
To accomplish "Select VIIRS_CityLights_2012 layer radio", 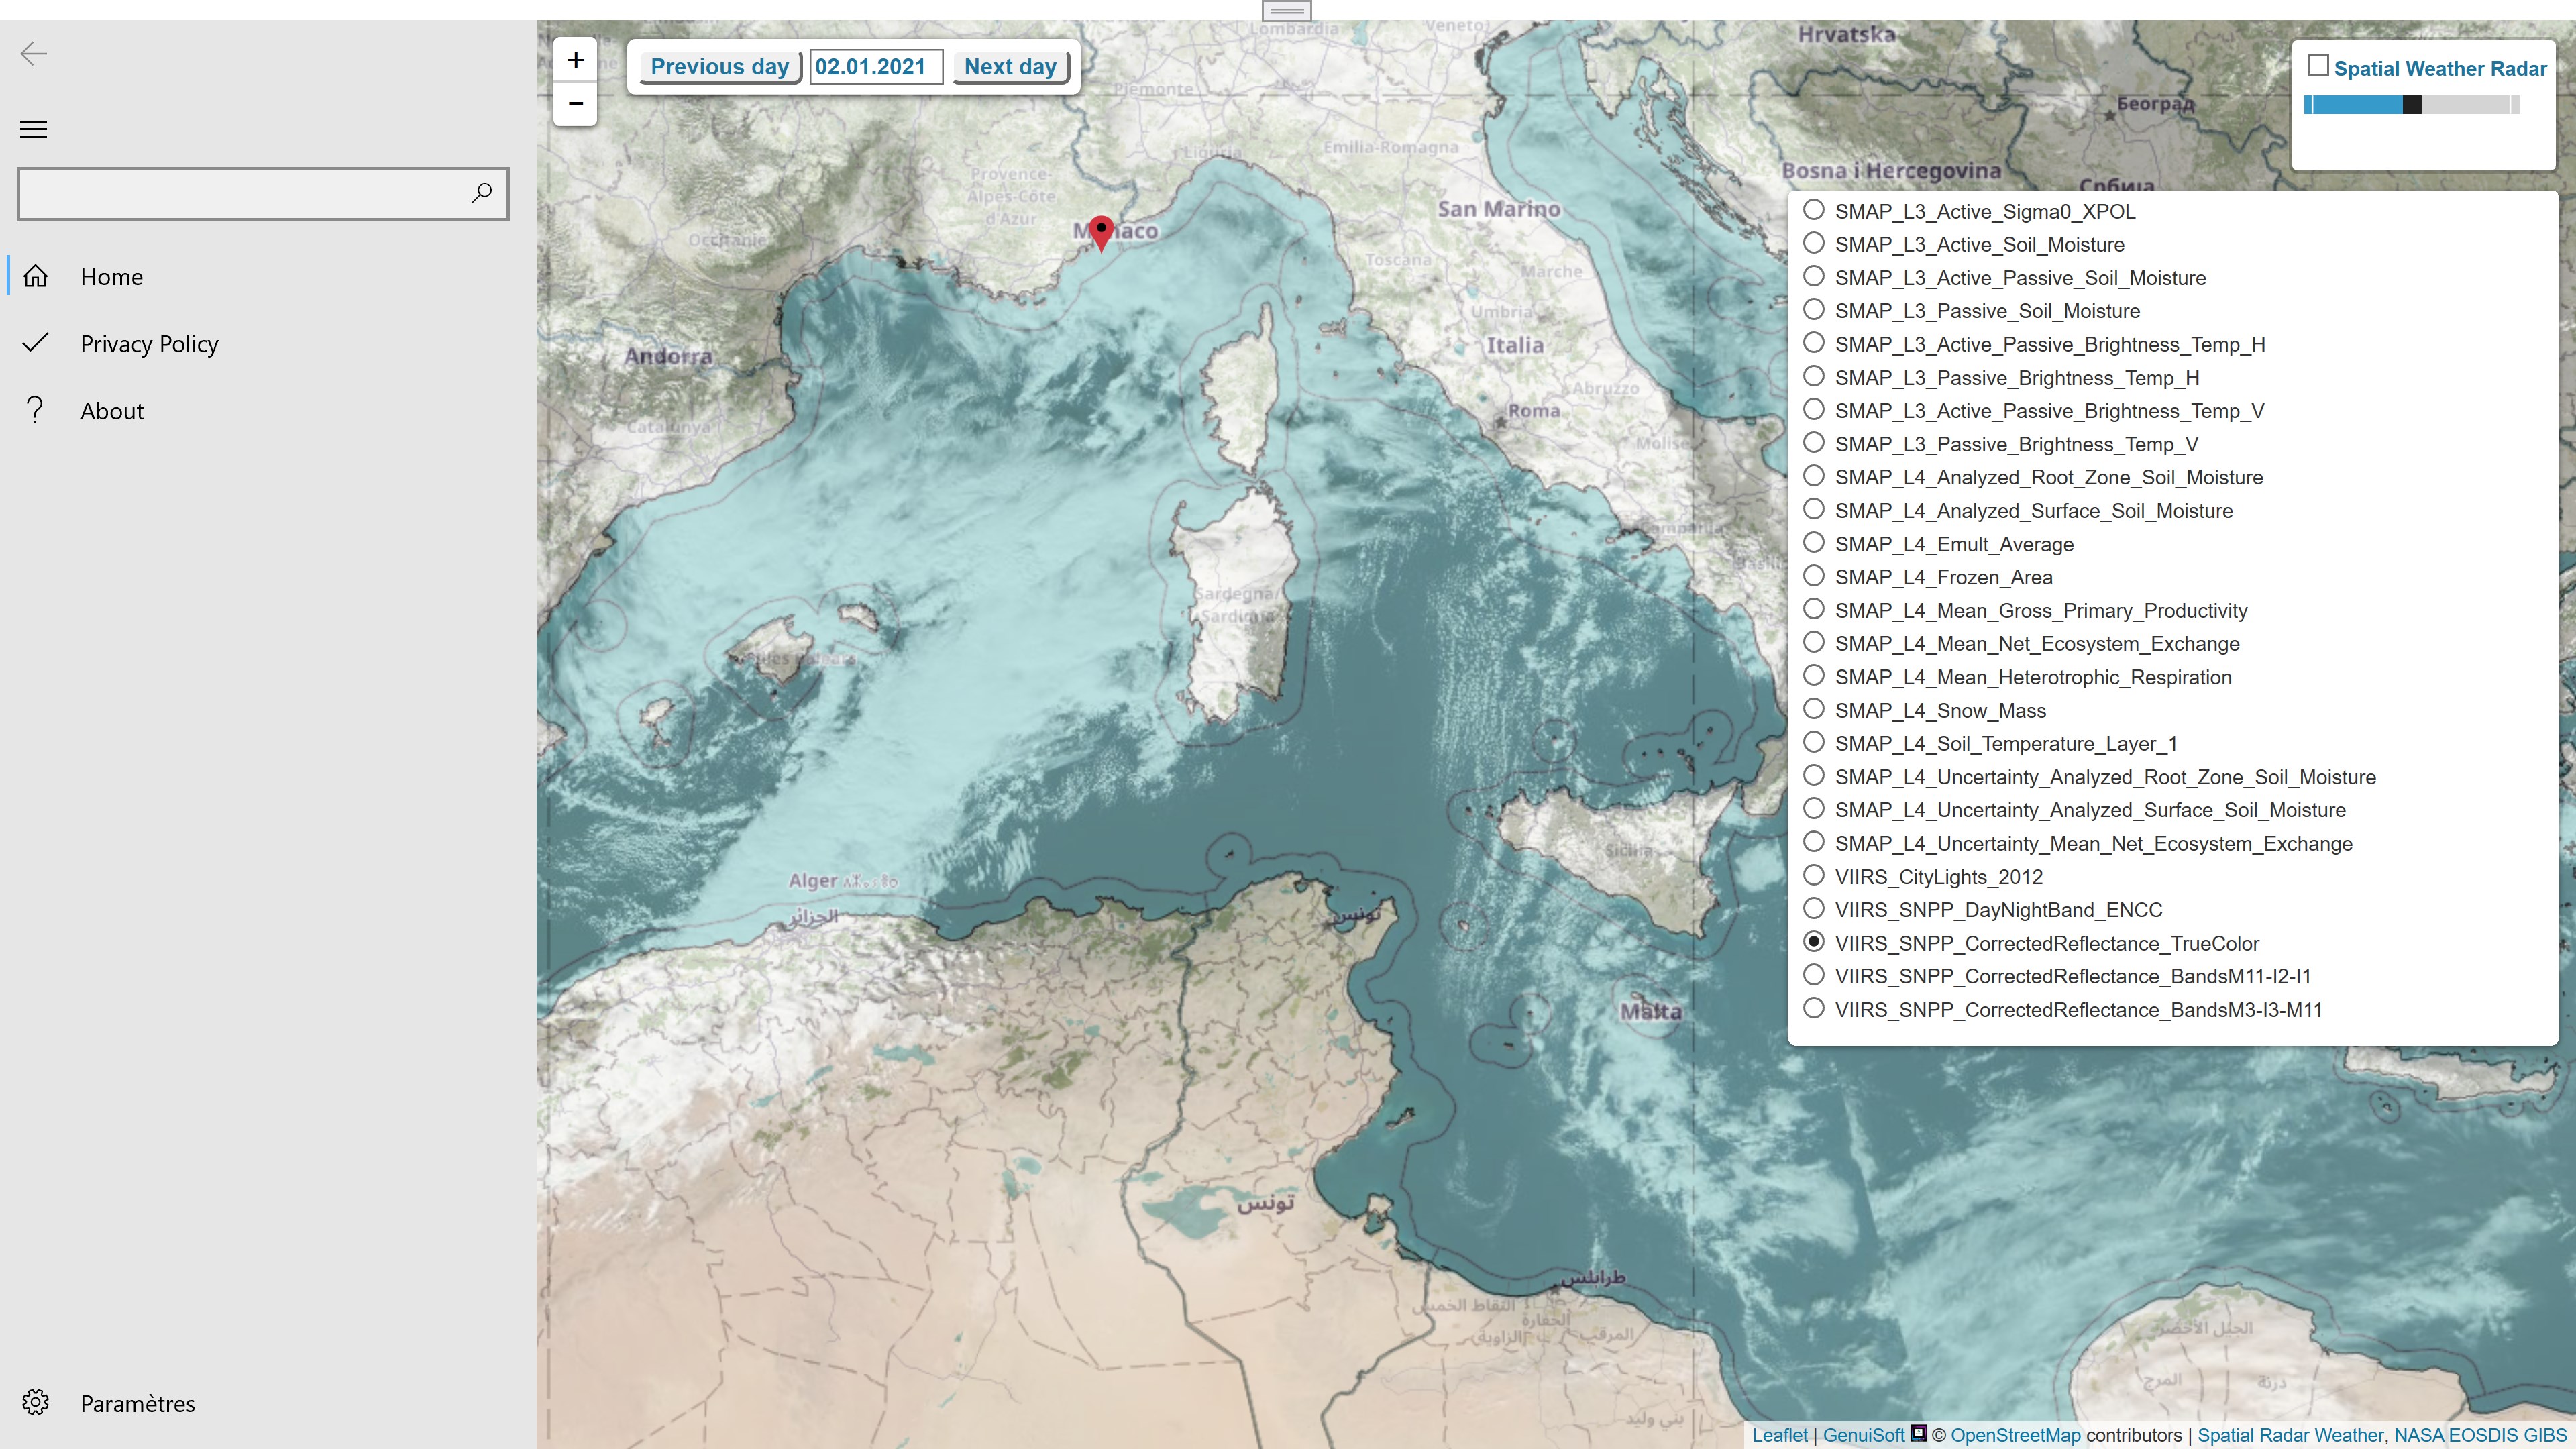I will (1813, 876).
